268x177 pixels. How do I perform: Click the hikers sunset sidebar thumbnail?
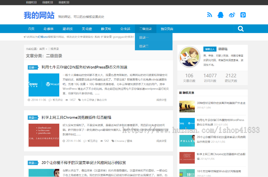(187, 107)
